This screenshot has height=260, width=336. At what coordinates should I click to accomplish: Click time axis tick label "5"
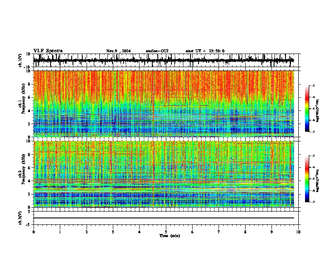166,232
